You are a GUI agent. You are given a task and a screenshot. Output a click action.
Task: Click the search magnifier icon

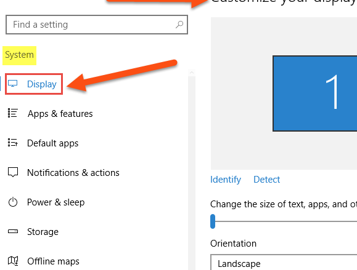179,25
